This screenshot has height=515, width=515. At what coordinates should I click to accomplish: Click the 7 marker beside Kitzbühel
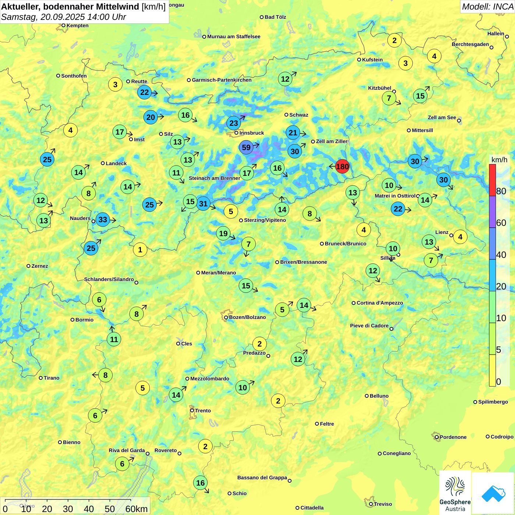[389, 98]
